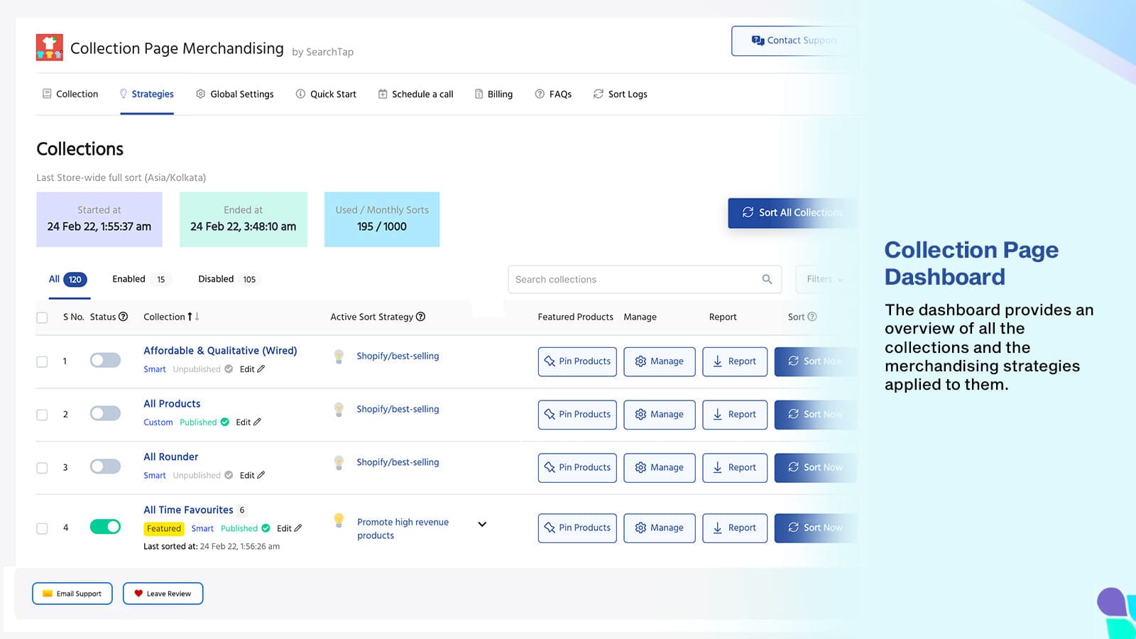Click the heart icon on Leave Review
This screenshot has width=1136, height=639.
(138, 593)
